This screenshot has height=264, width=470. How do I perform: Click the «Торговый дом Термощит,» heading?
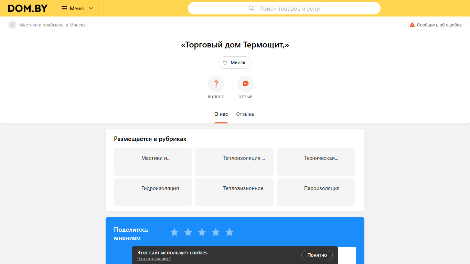coord(235,45)
